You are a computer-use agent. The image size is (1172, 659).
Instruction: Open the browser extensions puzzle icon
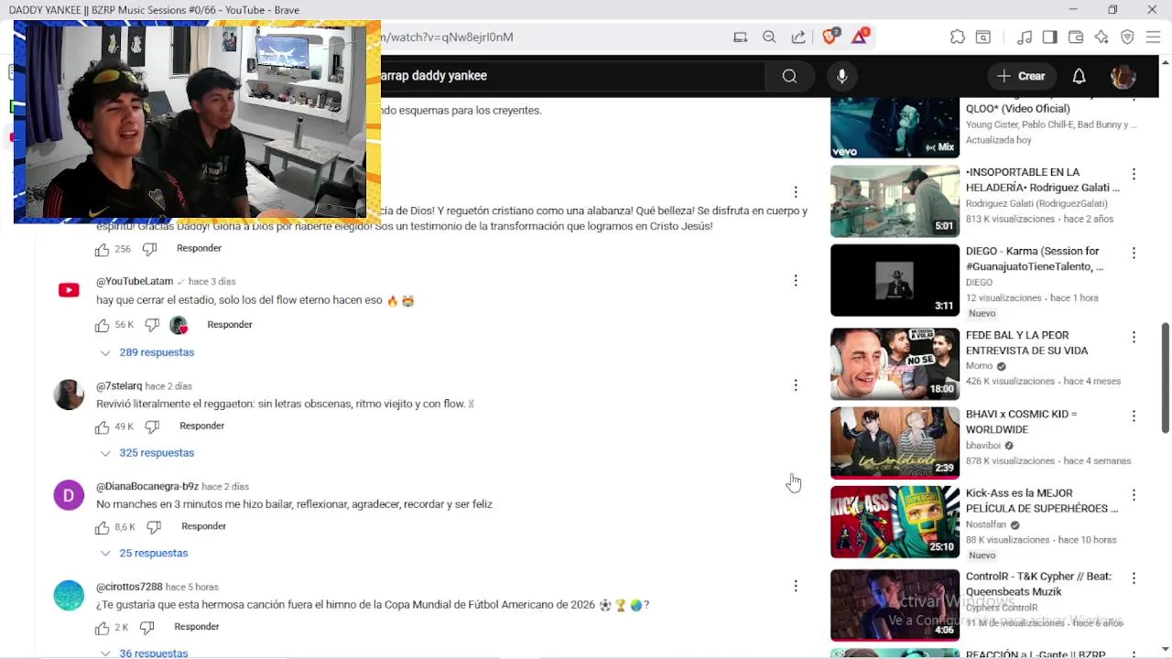pos(957,37)
